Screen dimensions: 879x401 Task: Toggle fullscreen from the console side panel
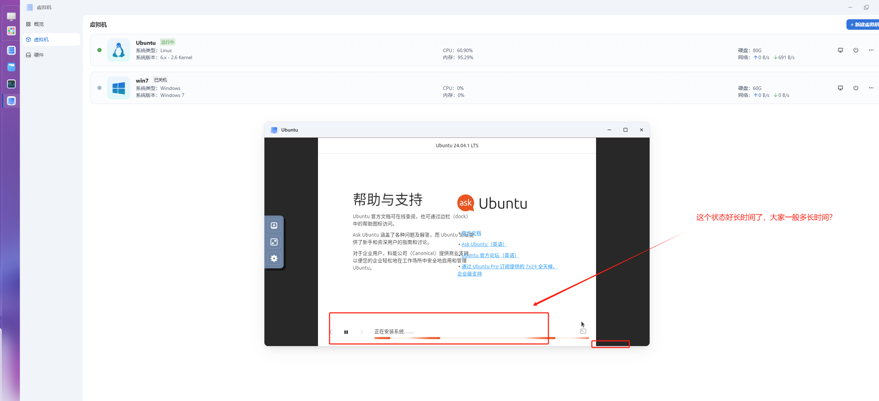(x=274, y=242)
